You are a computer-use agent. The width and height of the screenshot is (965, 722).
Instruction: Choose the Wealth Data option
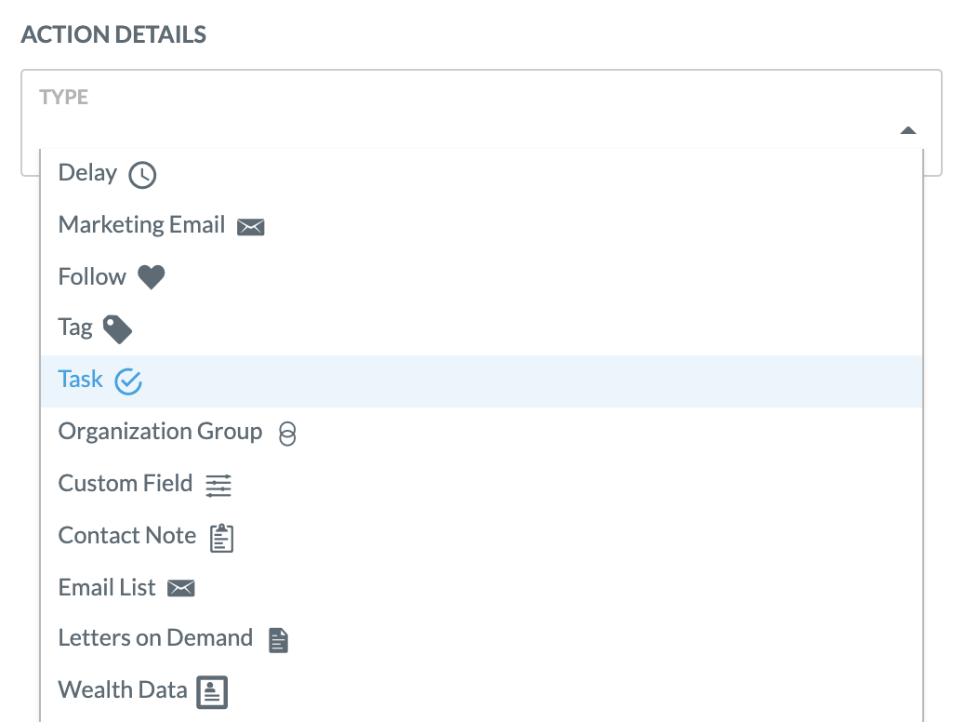point(482,690)
